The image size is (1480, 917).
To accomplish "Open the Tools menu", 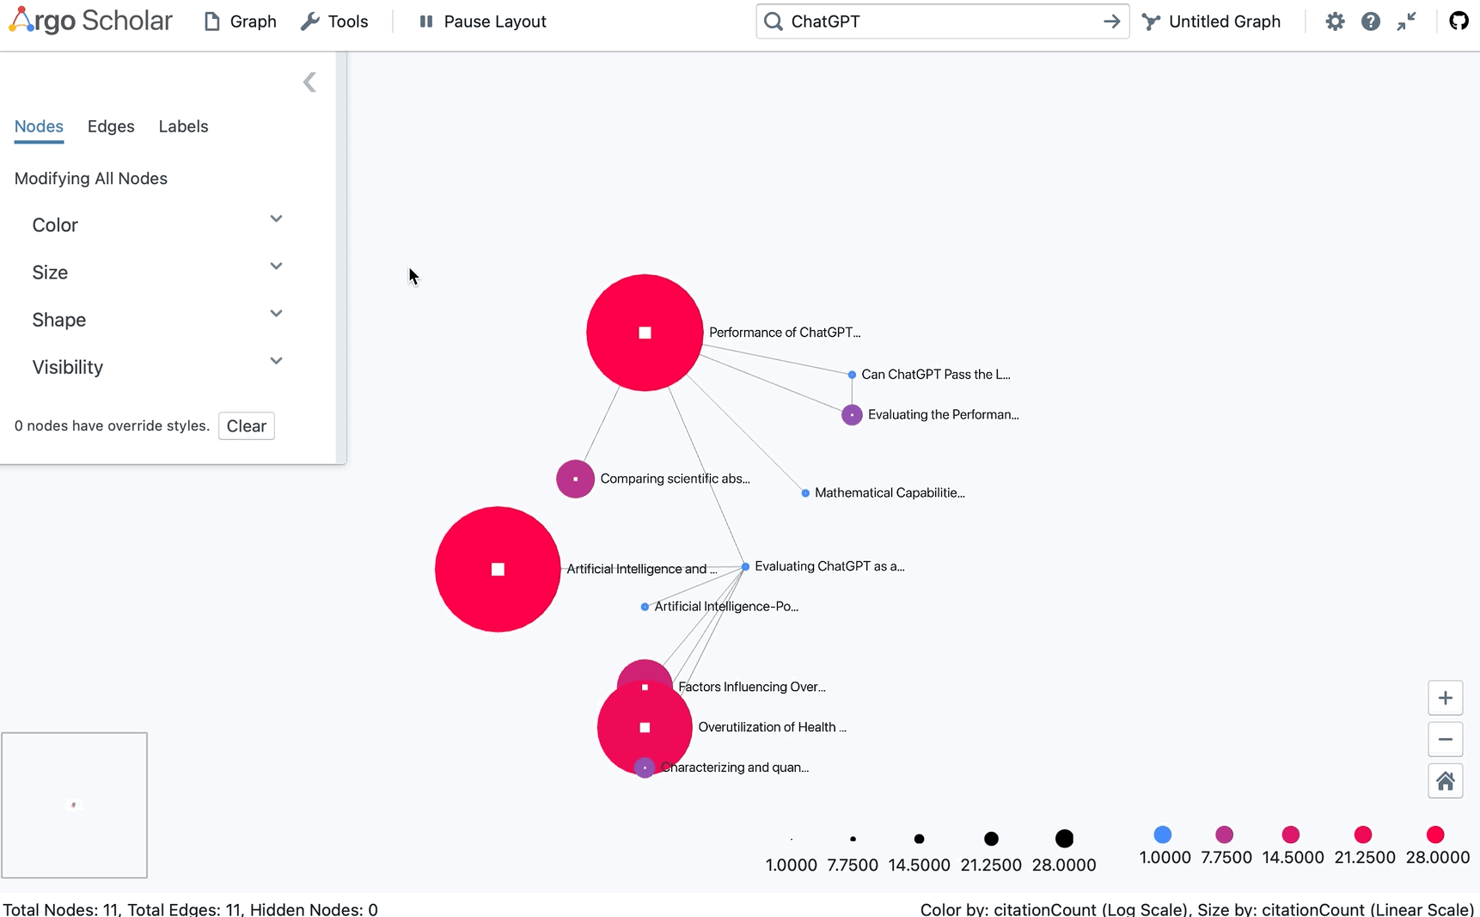I will pos(334,21).
